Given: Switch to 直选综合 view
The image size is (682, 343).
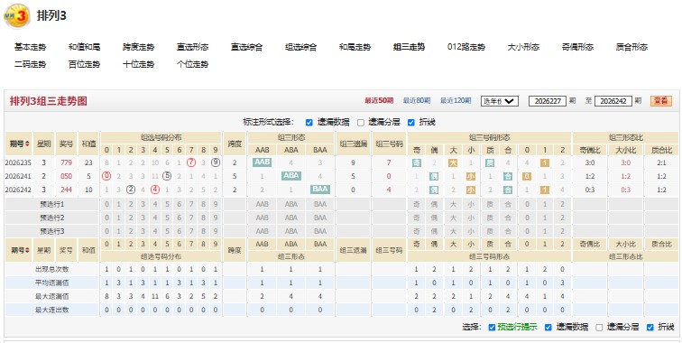Looking at the screenshot, I should [246, 47].
